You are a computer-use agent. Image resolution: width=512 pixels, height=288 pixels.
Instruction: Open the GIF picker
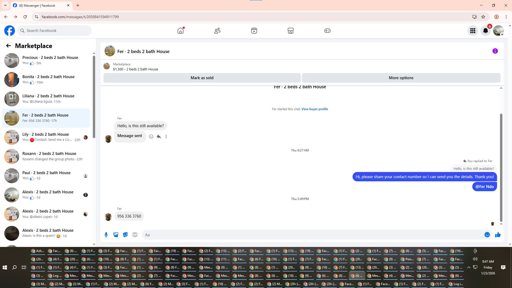click(135, 235)
